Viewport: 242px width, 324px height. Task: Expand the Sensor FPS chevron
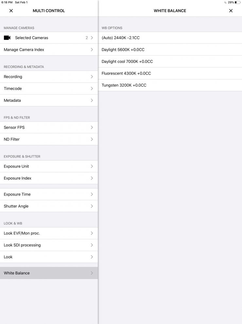pos(92,127)
